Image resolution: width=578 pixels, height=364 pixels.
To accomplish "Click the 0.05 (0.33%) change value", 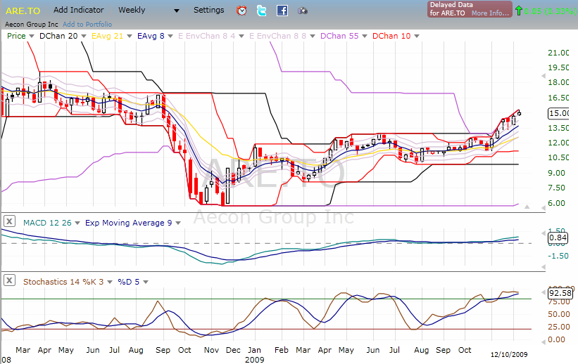I will click(x=549, y=11).
